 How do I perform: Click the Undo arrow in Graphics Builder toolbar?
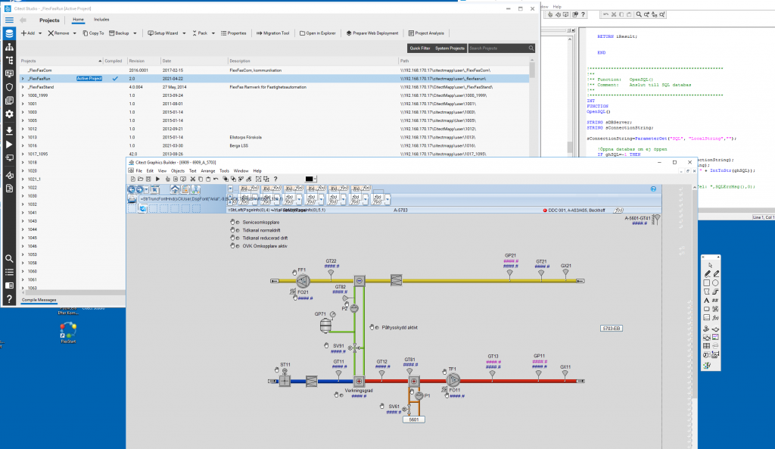[x=216, y=179]
